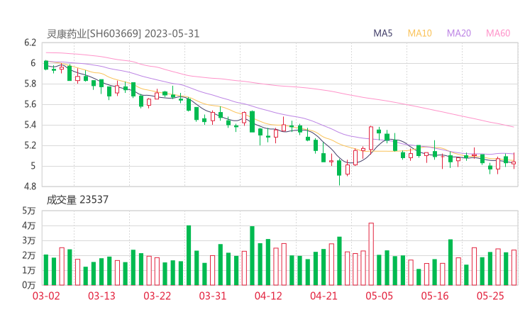Click the 03-02 date axis label
Screen dimensions: 525x312
click(46, 296)
